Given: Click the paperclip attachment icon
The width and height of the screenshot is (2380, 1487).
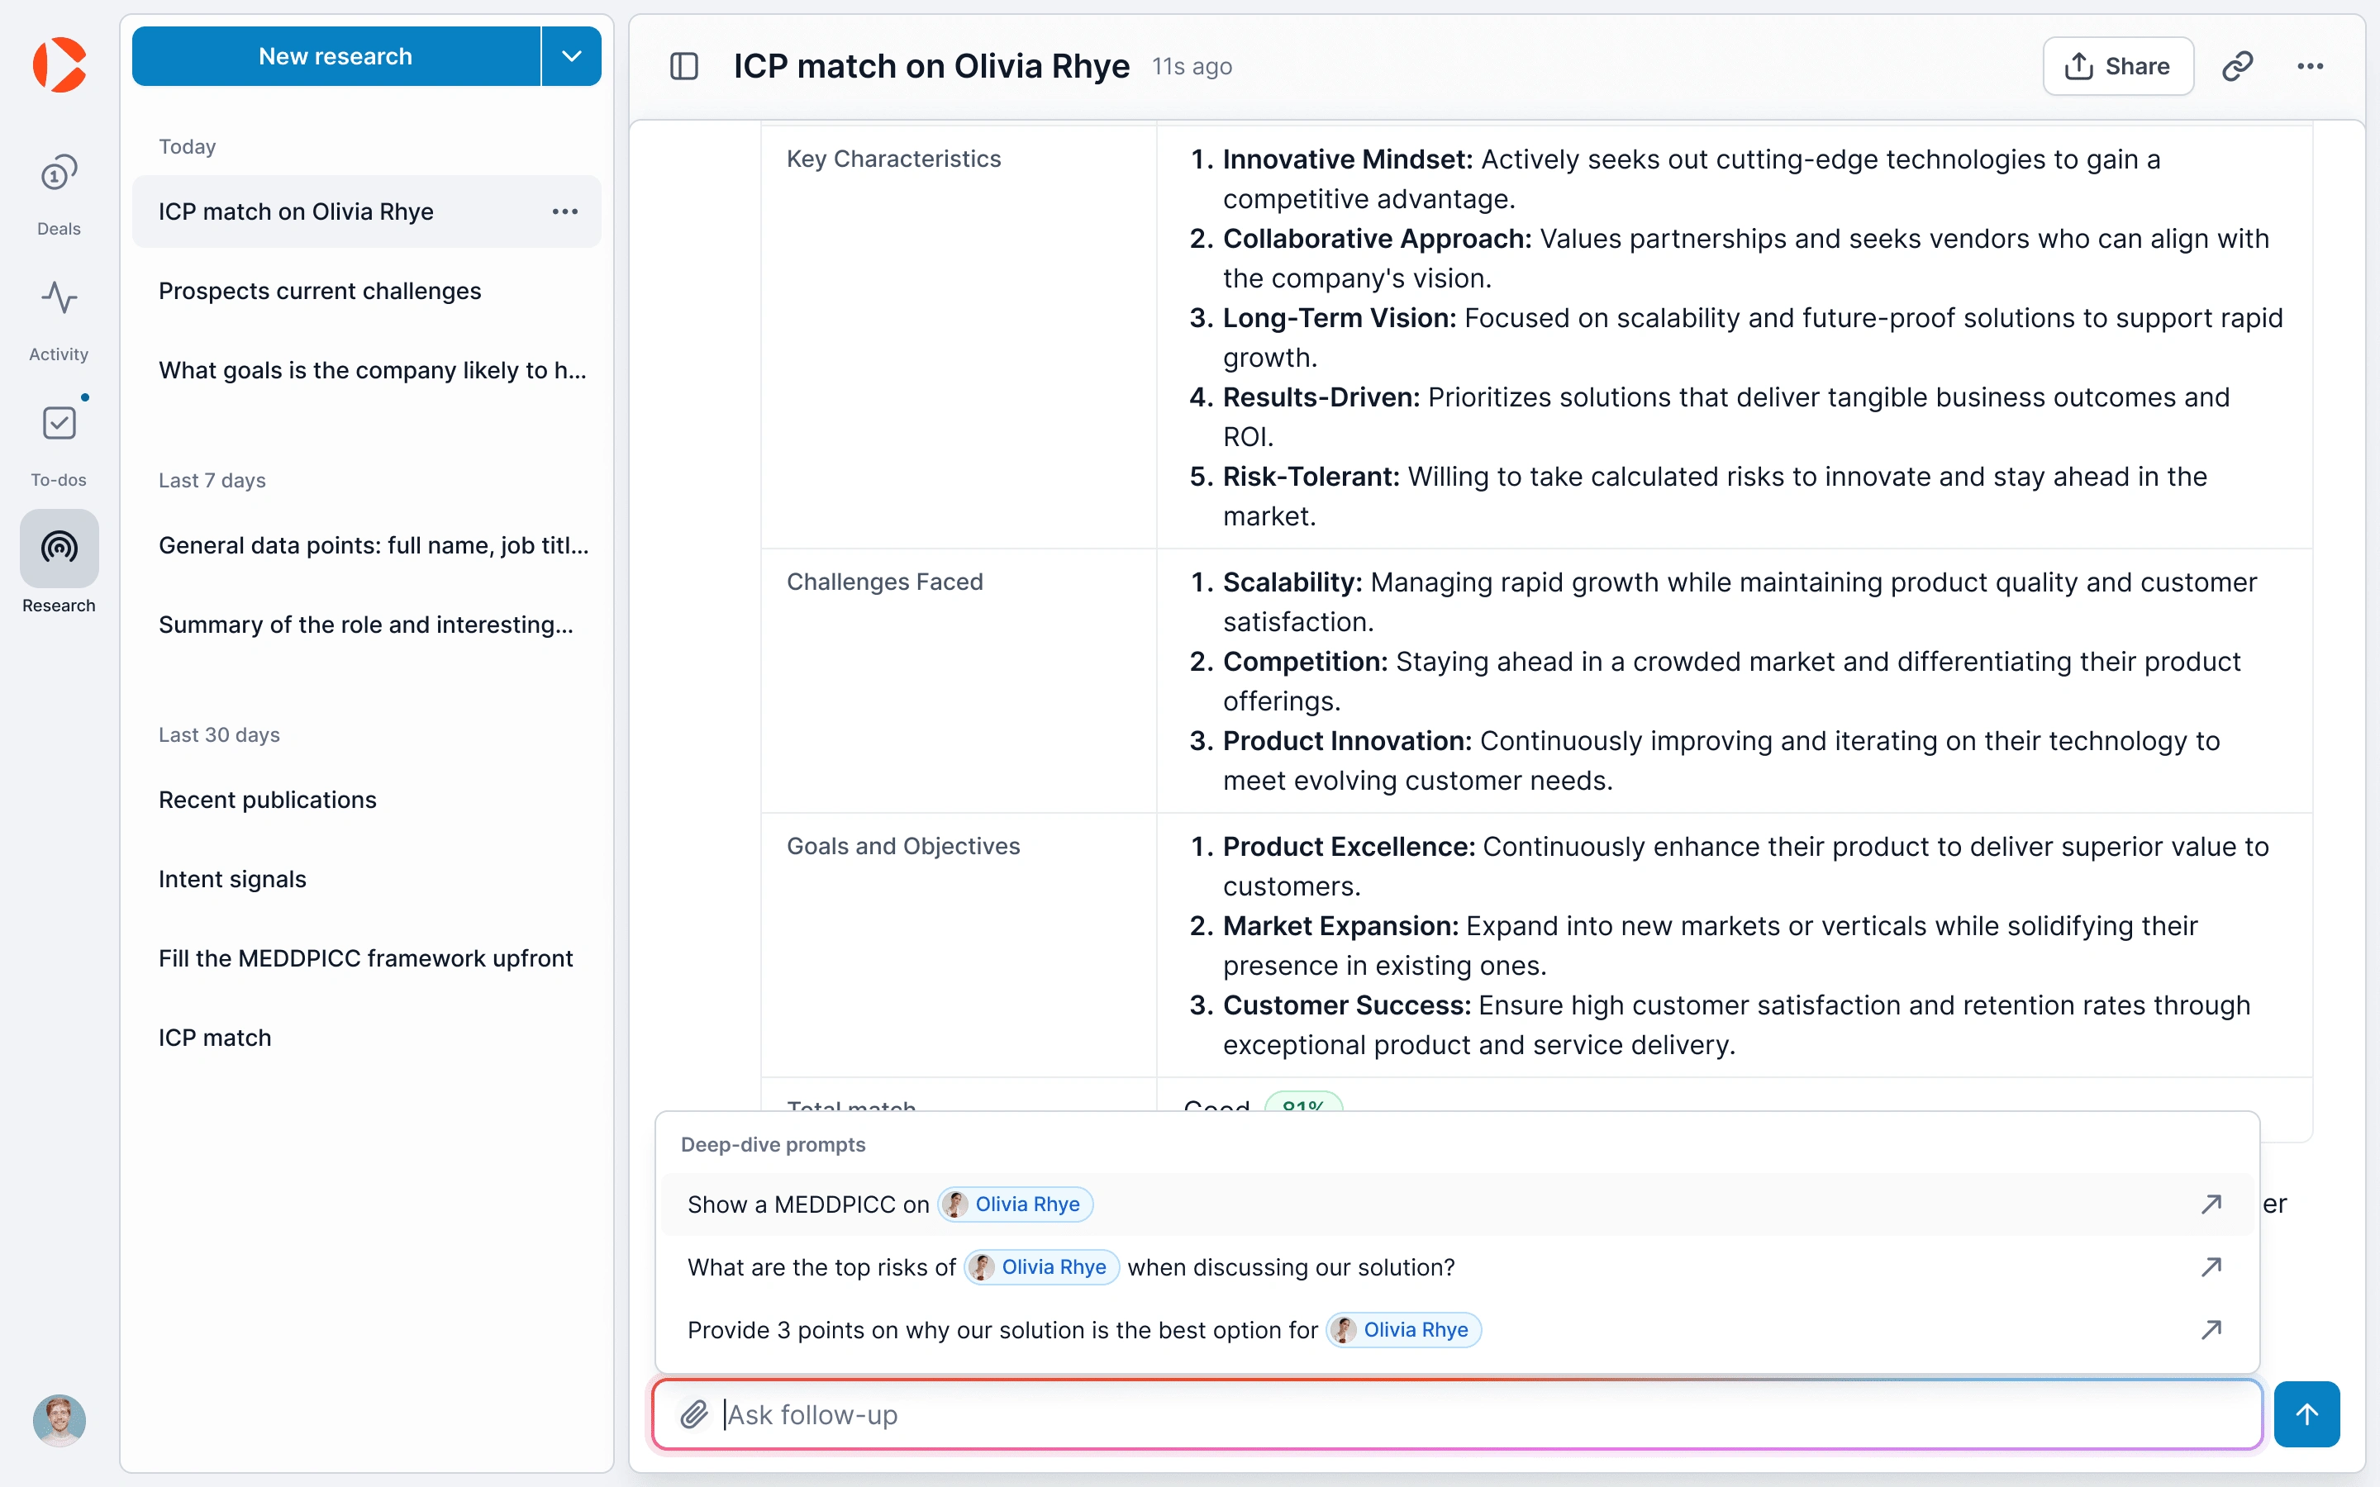Looking at the screenshot, I should pos(693,1414).
